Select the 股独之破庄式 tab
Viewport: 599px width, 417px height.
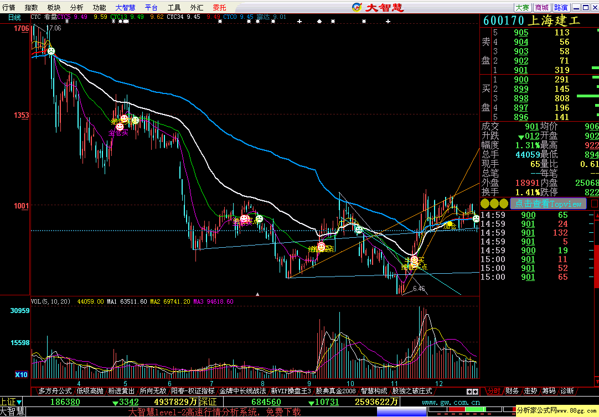[412, 391]
